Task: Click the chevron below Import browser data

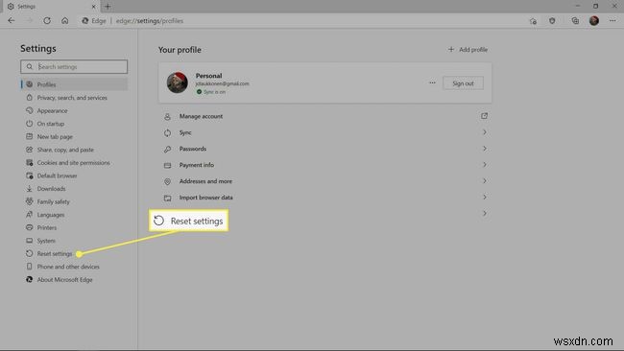Action: tap(484, 214)
